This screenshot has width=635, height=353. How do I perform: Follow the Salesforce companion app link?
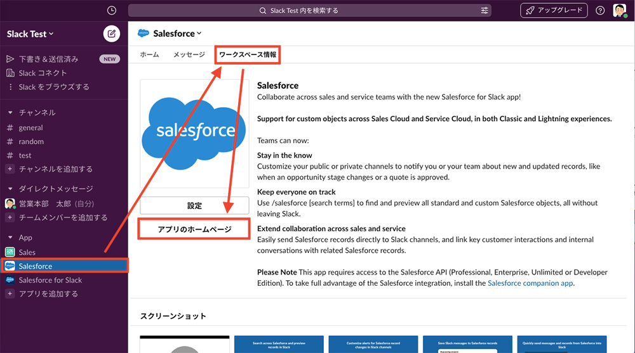click(530, 283)
